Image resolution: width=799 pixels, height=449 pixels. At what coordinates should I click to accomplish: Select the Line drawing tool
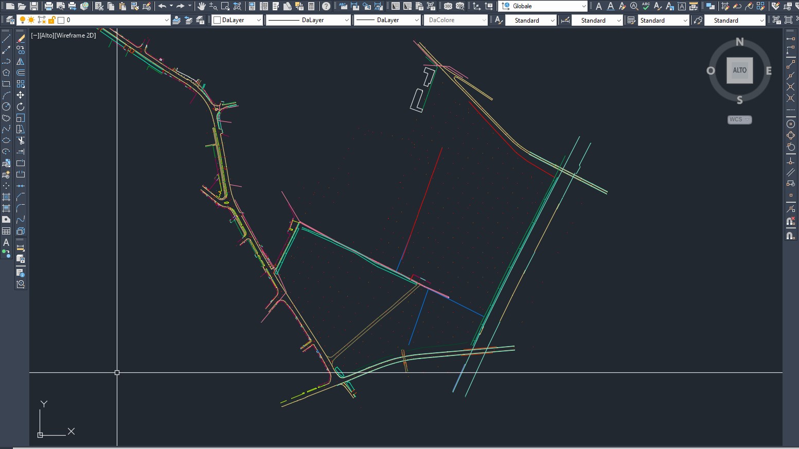click(6, 39)
